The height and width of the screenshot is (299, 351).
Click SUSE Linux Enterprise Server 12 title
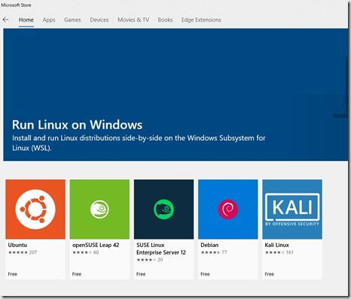click(161, 249)
